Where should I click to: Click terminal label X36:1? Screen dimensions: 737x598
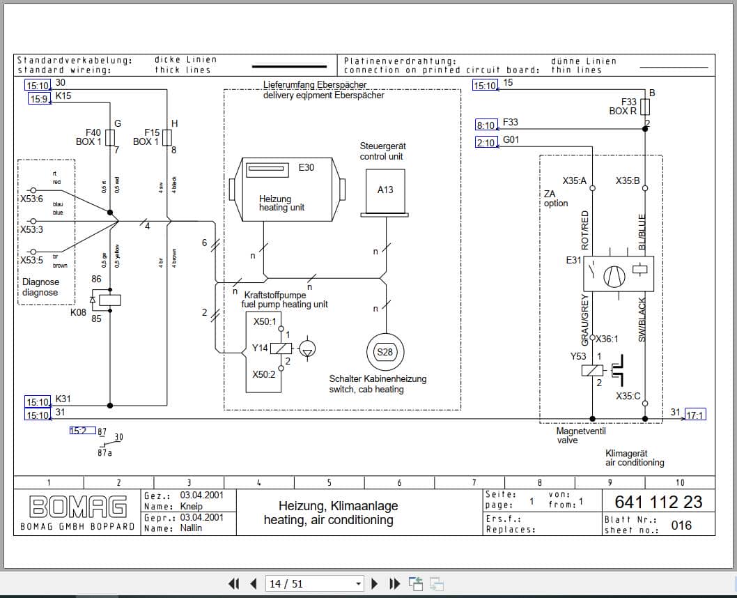click(607, 339)
